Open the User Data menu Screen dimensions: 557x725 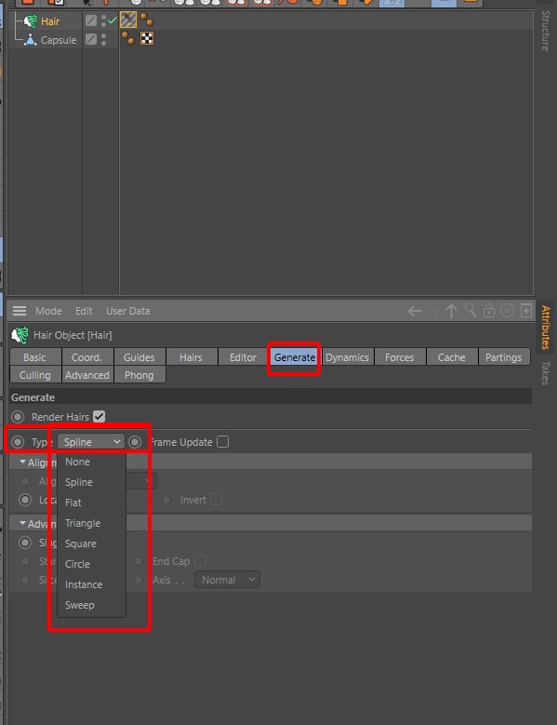pos(128,311)
